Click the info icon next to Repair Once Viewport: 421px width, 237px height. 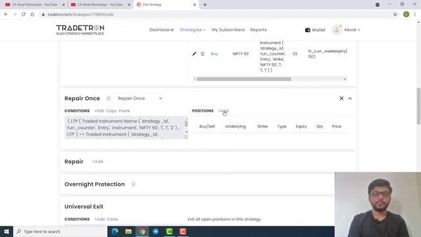(109, 98)
